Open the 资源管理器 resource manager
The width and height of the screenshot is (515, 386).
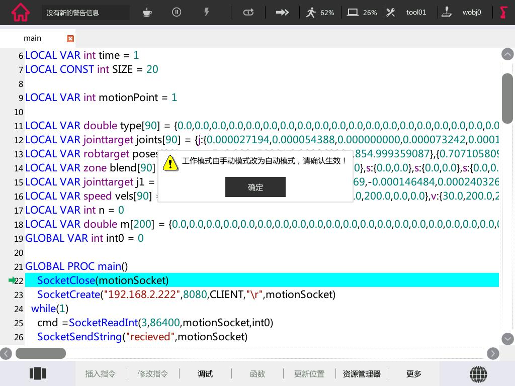tap(362, 374)
